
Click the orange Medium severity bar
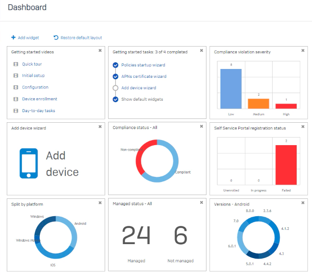[259, 104]
